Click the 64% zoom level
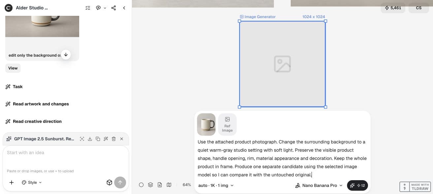This screenshot has width=433, height=194. point(187,185)
